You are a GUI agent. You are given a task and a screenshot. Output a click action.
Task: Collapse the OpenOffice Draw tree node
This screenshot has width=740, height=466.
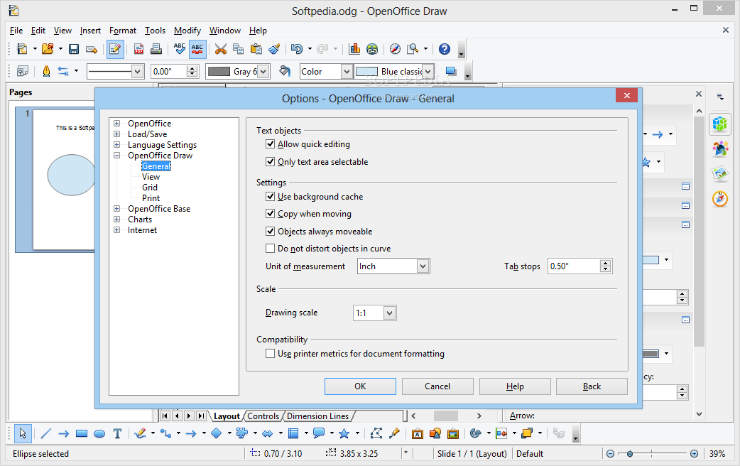click(x=117, y=156)
